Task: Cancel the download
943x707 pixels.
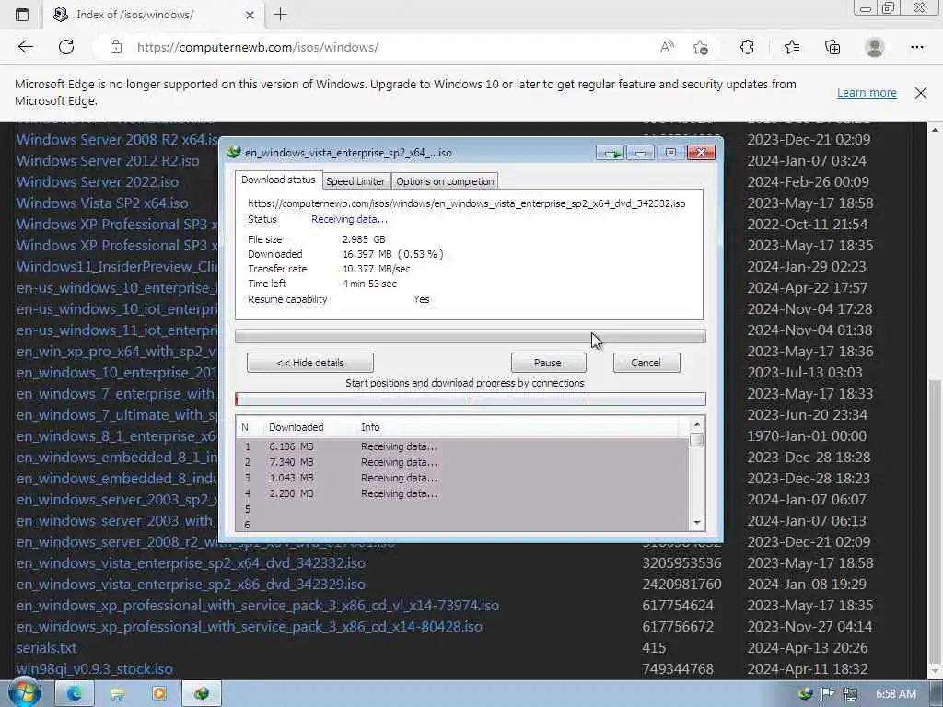Action: (x=646, y=363)
